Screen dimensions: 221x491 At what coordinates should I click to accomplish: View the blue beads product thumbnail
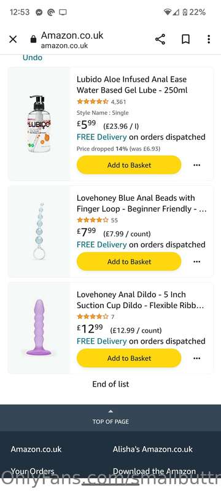click(39, 231)
